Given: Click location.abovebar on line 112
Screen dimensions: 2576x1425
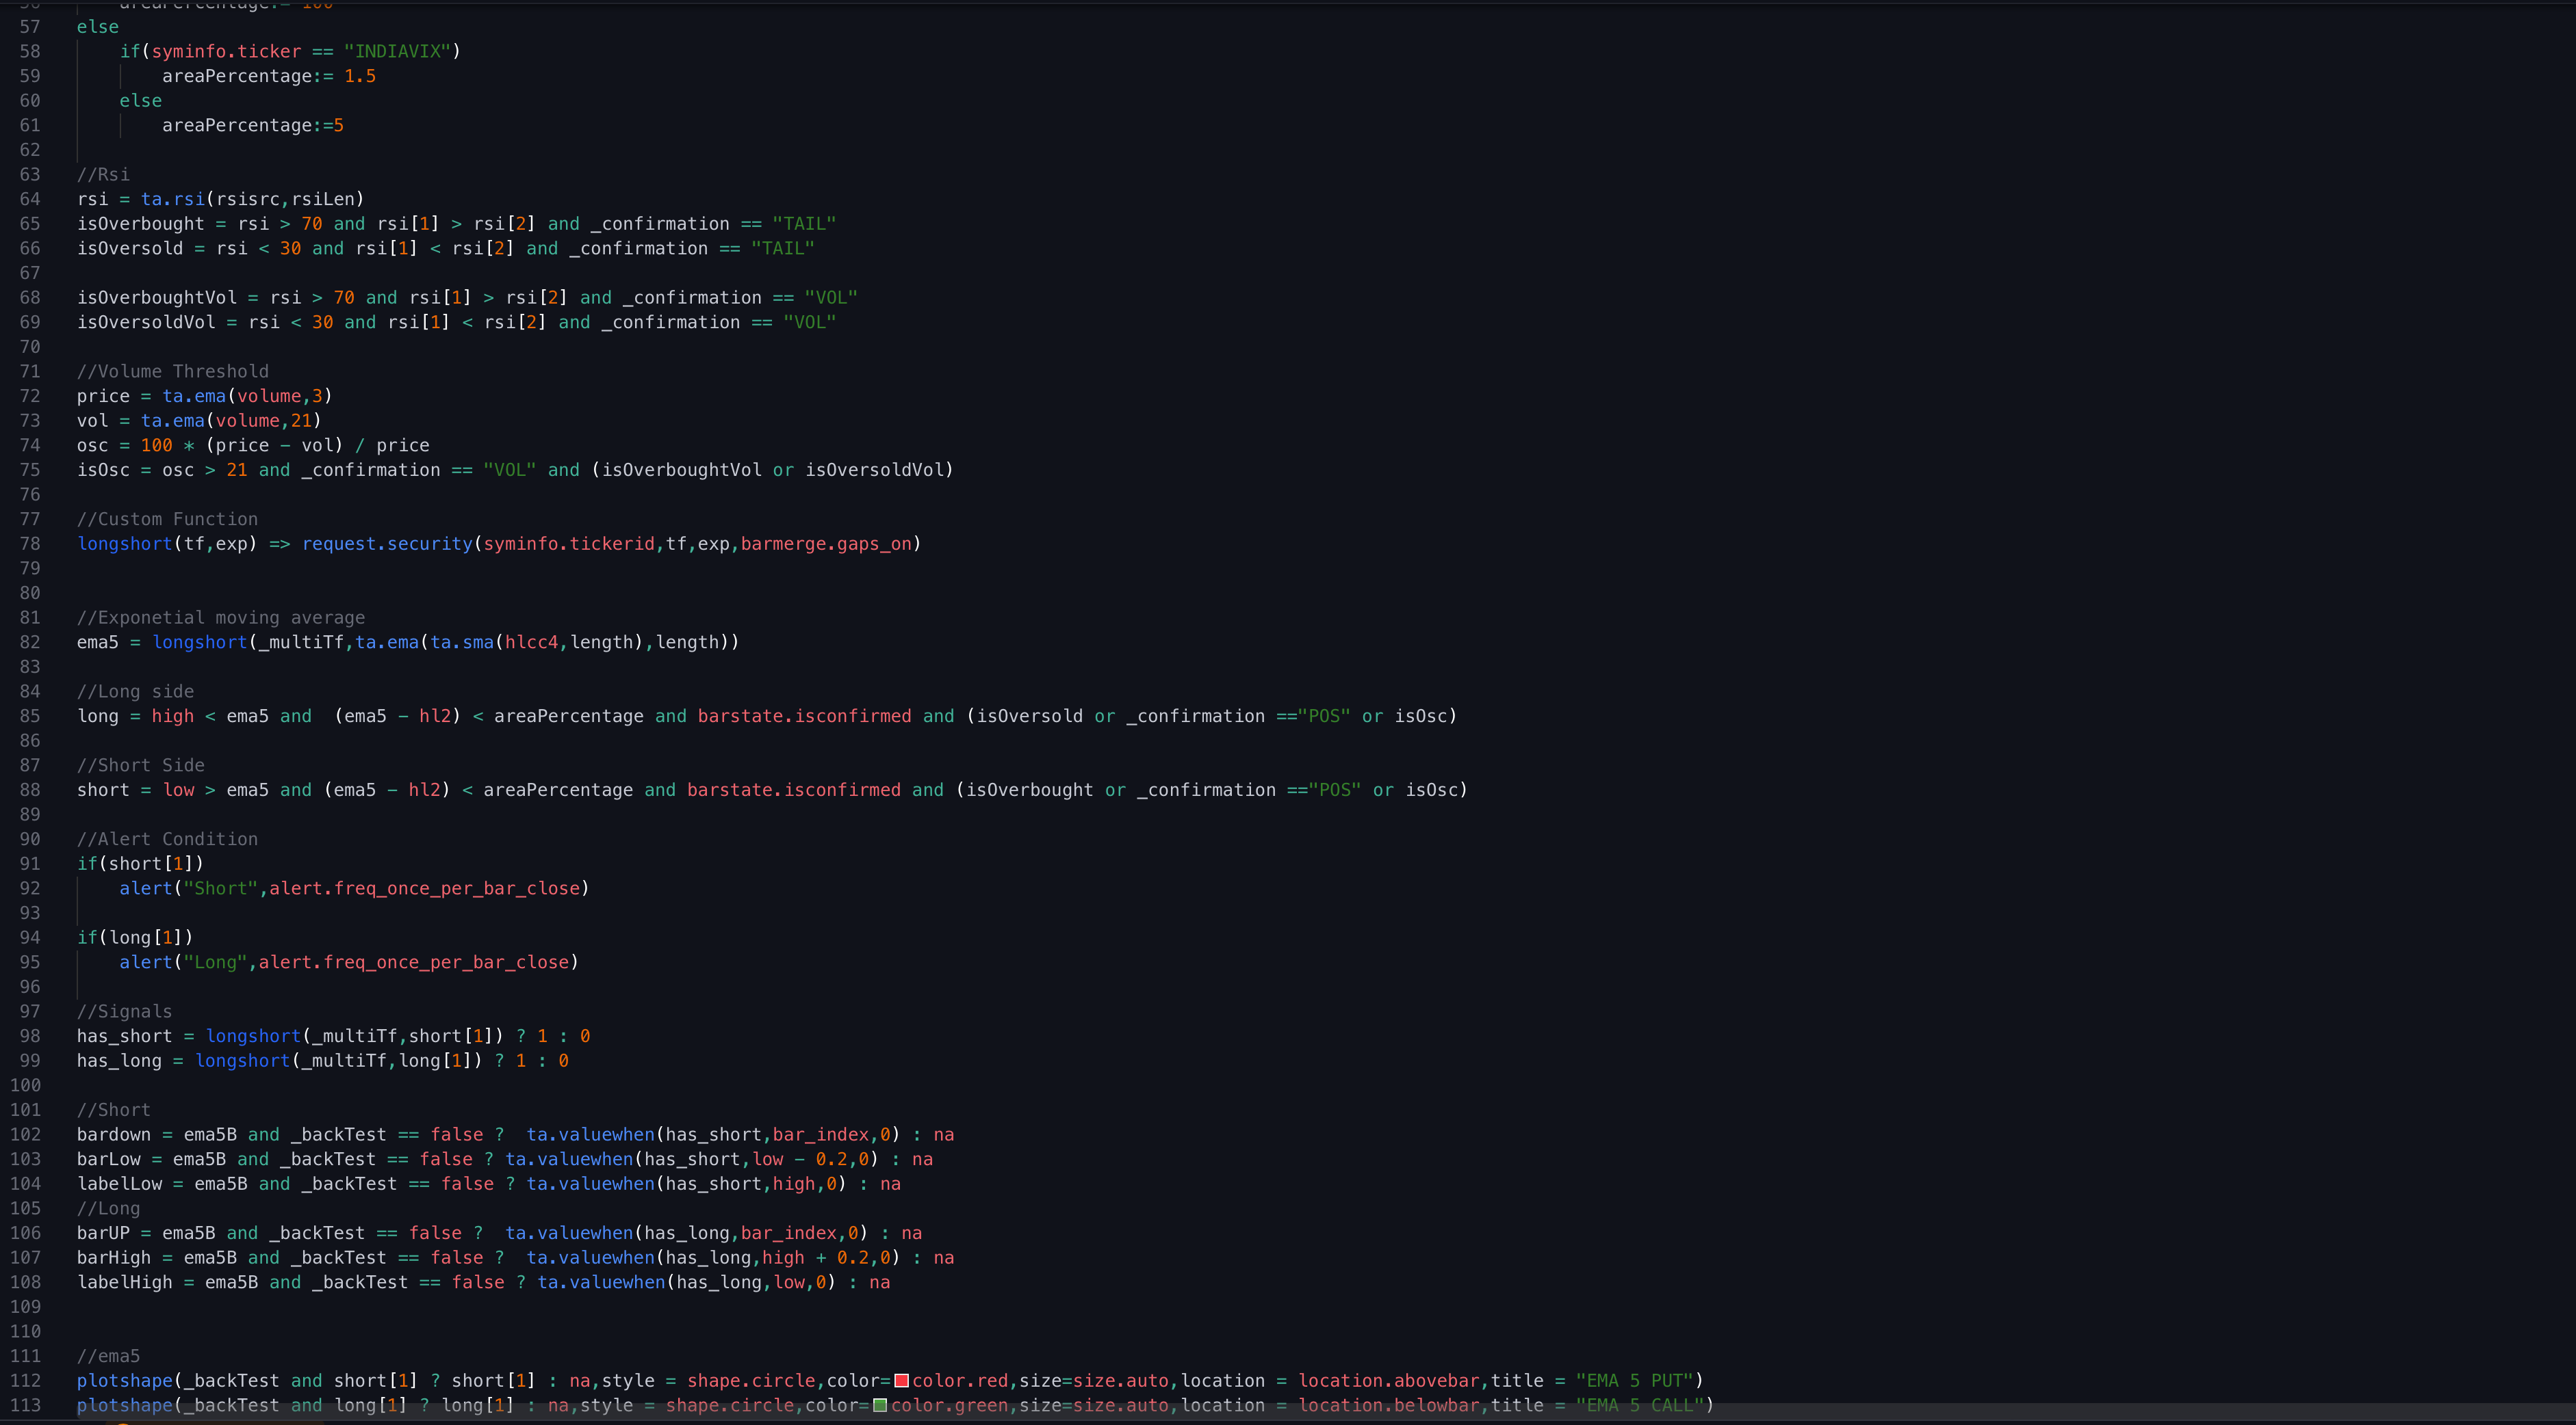Looking at the screenshot, I should pyautogui.click(x=1389, y=1380).
